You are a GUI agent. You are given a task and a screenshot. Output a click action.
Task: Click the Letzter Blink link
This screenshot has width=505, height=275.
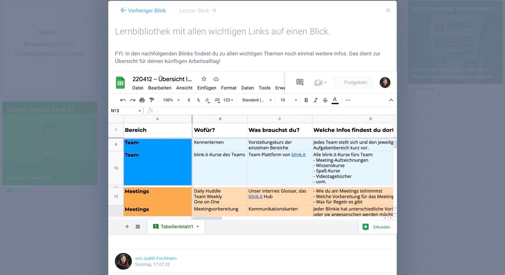(198, 11)
